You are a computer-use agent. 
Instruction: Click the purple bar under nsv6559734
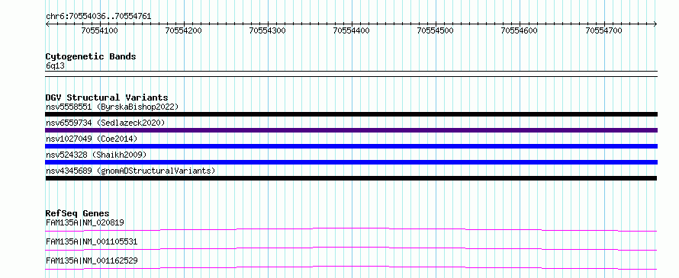click(x=351, y=130)
